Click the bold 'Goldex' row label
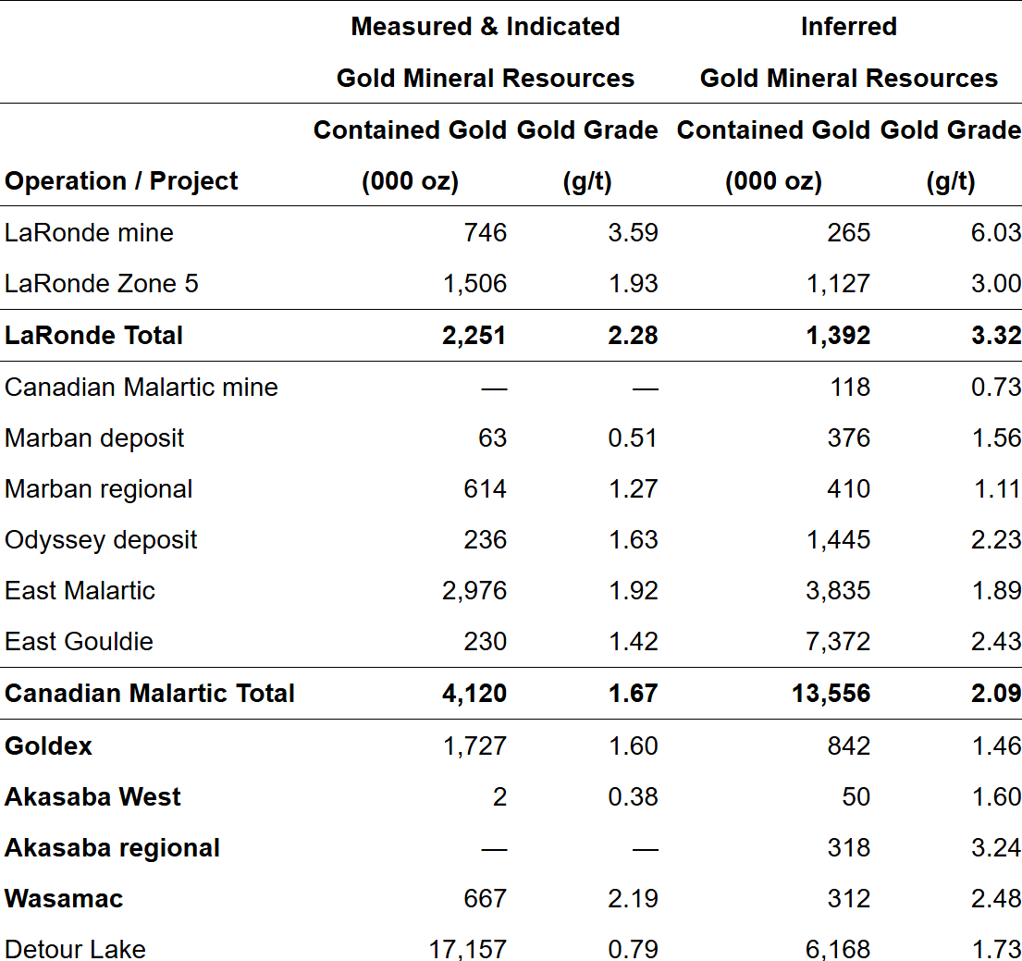 pyautogui.click(x=48, y=745)
